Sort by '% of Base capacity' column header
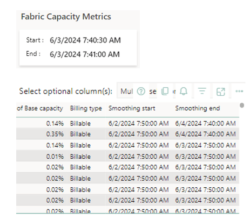 (x=40, y=108)
